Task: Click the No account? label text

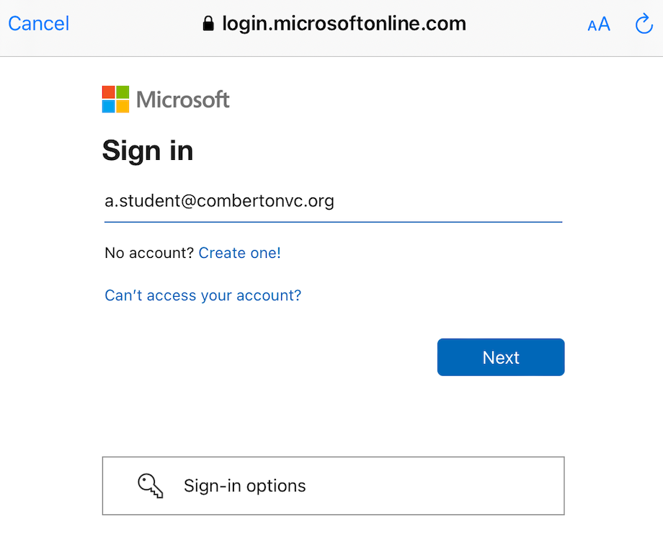Action: [149, 253]
